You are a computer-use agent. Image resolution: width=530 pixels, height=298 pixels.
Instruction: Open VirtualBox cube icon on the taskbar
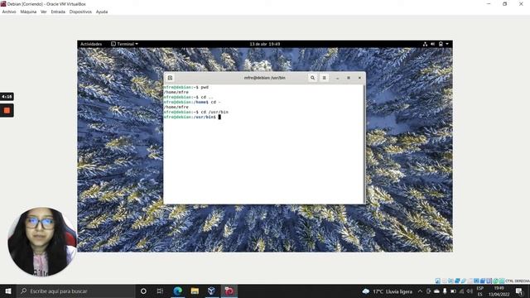pos(212,291)
